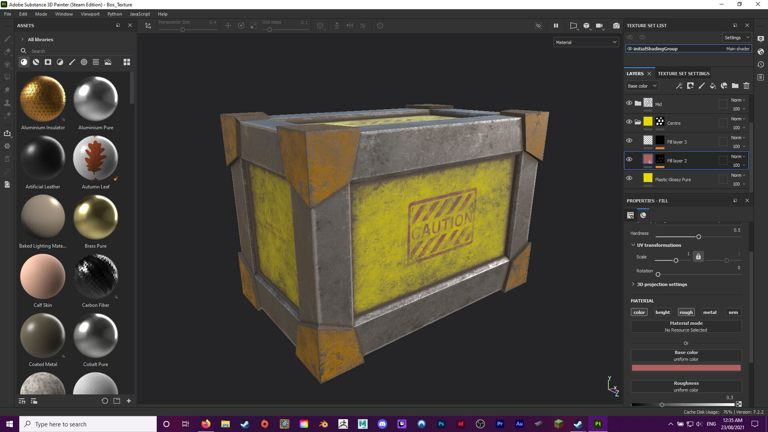Open the Python menu
The height and width of the screenshot is (432, 768).
pos(114,14)
